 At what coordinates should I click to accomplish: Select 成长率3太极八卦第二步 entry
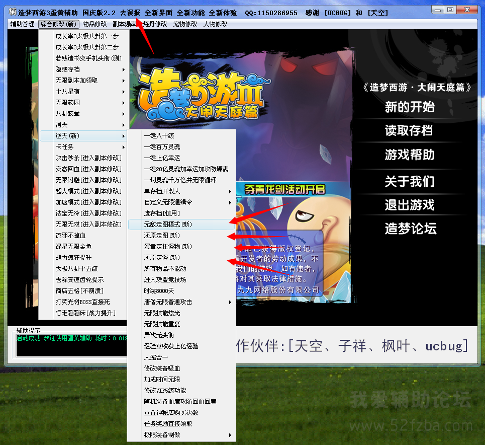[x=83, y=47]
